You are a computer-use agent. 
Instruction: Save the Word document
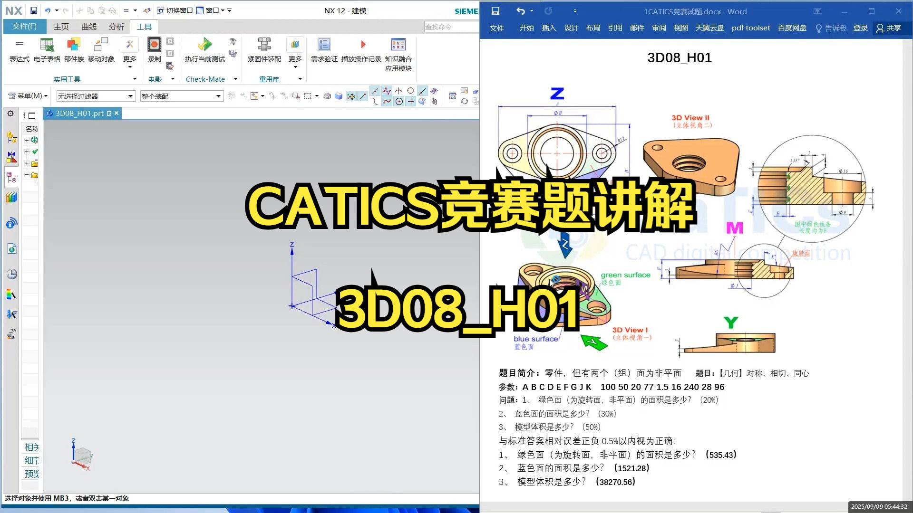tap(495, 11)
